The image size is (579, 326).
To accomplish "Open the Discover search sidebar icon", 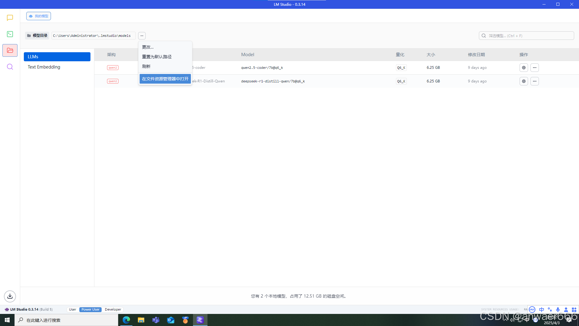I will [x=10, y=67].
